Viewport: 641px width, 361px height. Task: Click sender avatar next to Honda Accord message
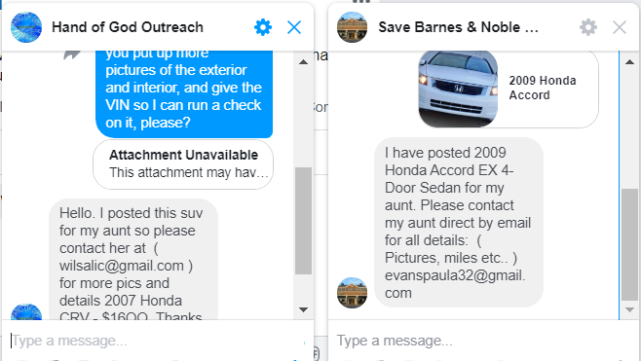click(352, 293)
